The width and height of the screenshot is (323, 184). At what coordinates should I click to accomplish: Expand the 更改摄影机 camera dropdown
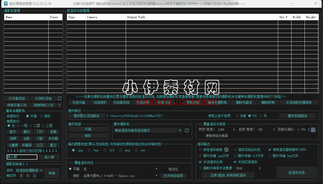[x=180, y=130]
